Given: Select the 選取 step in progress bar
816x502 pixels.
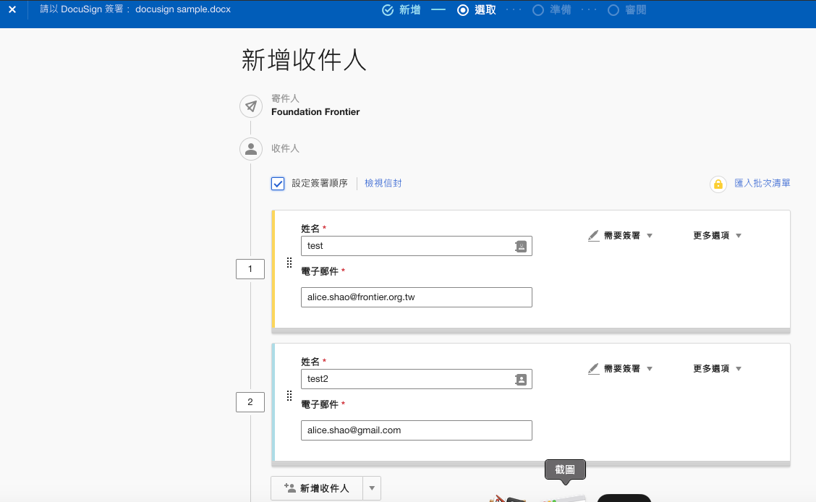Looking at the screenshot, I should (477, 10).
